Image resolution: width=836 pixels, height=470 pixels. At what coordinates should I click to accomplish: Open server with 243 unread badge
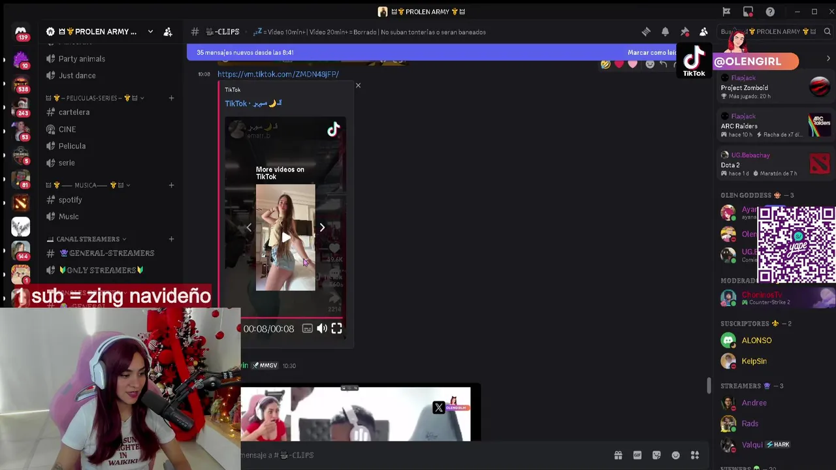pos(20,107)
